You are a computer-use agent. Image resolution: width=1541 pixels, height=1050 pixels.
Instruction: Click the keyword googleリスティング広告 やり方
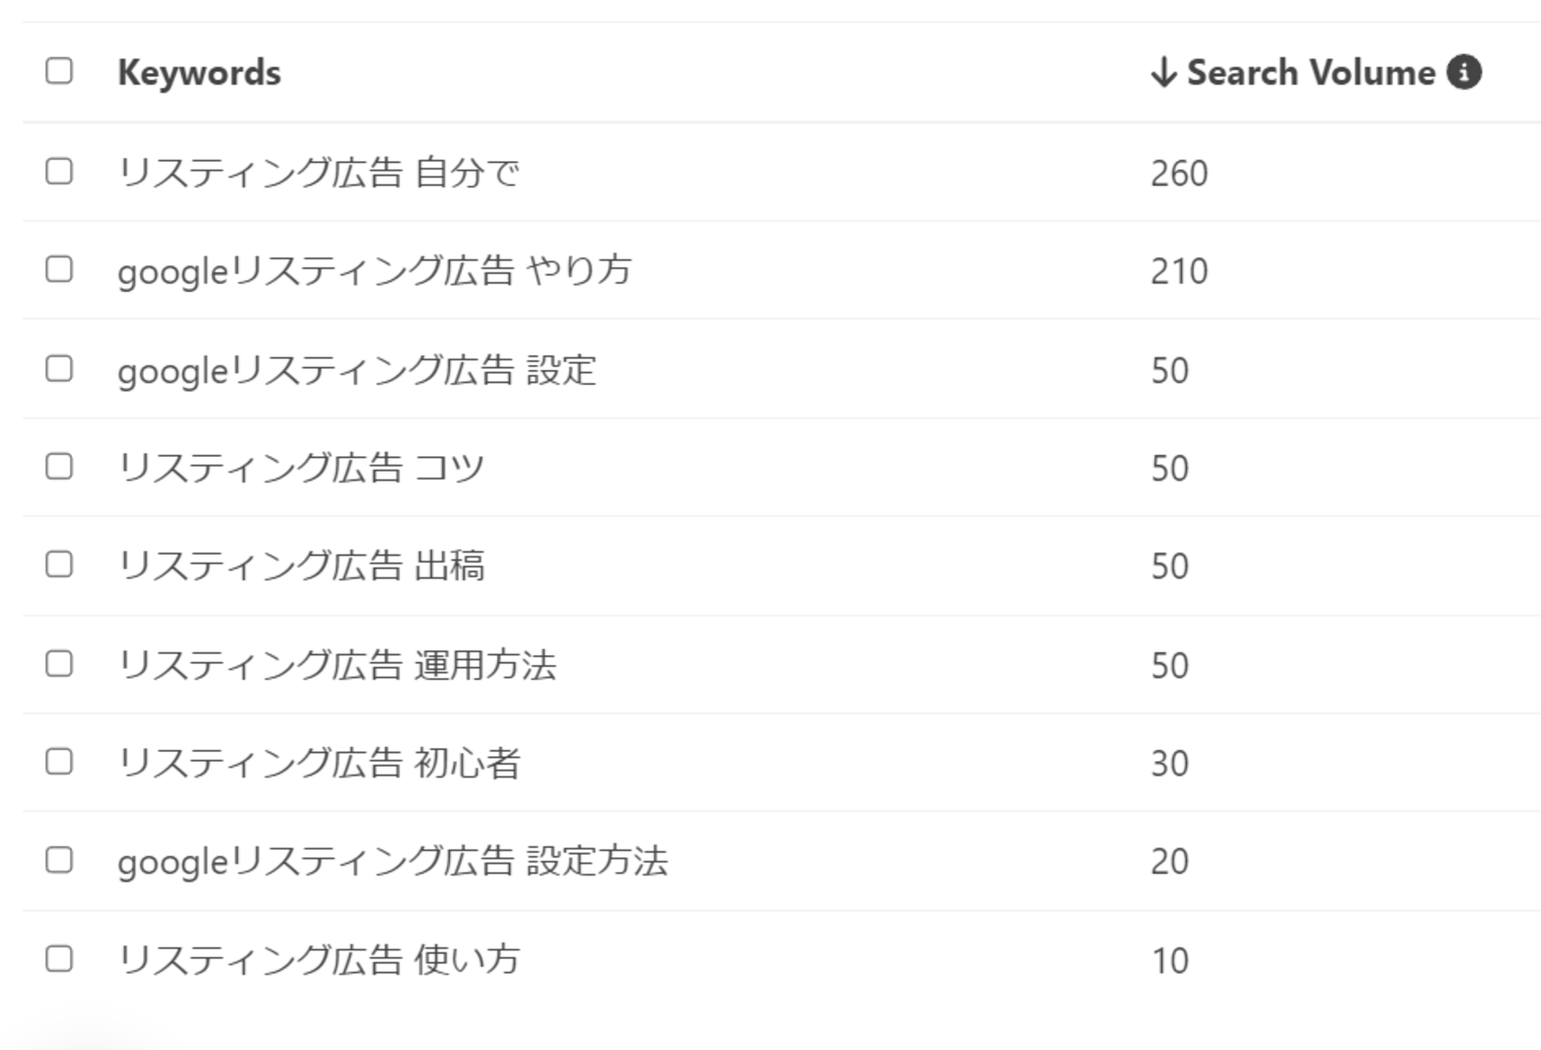[374, 270]
